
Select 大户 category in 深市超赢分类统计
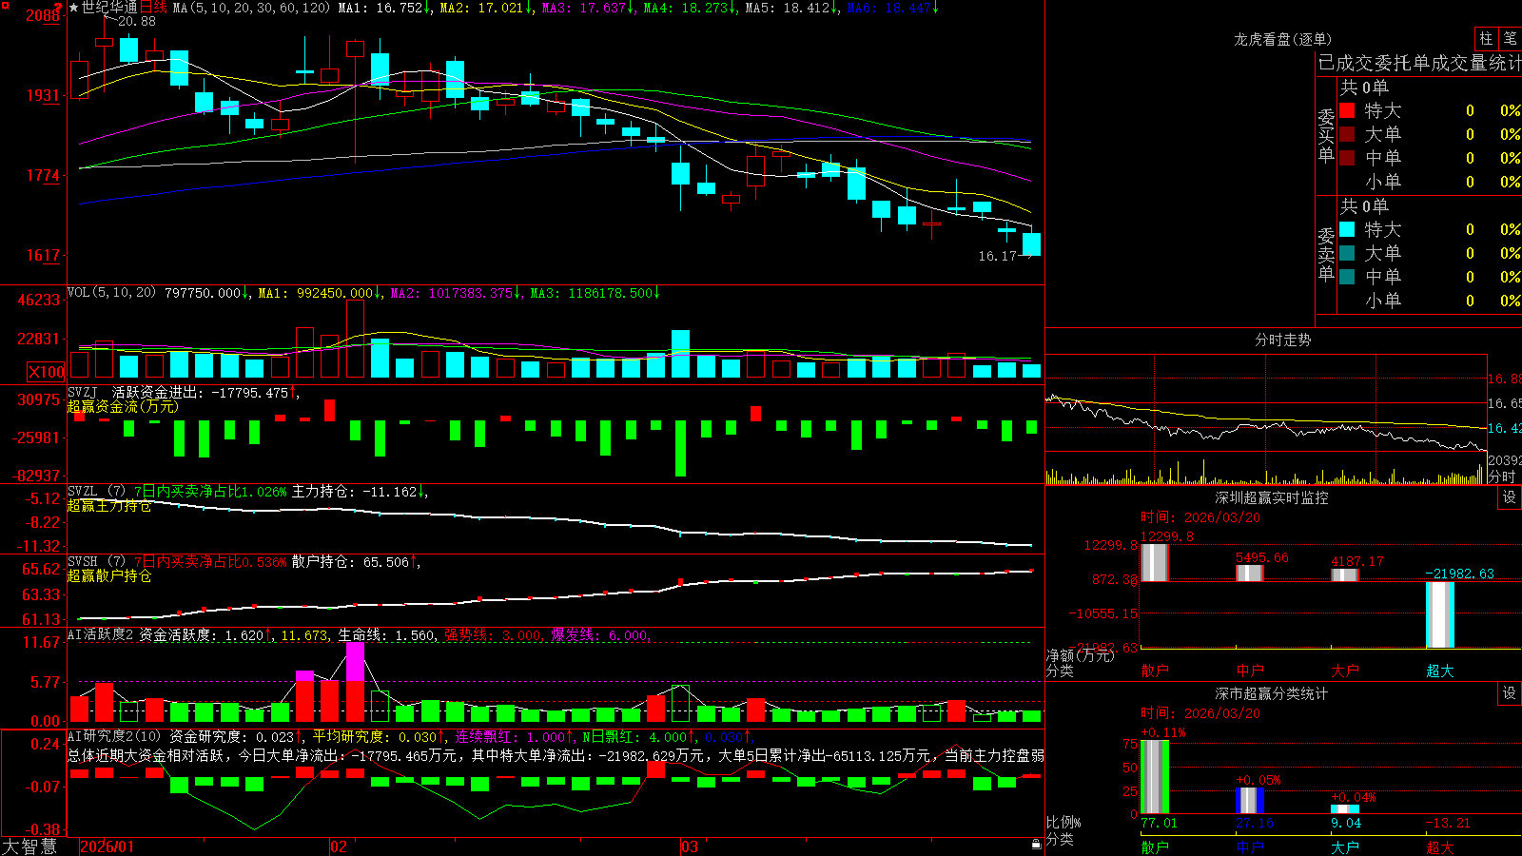point(1345,847)
